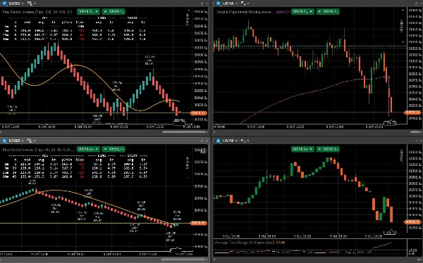Click buy price button in Flex Renko 120 chart
Viewport: 423px width, 263px height.
click(114, 11)
